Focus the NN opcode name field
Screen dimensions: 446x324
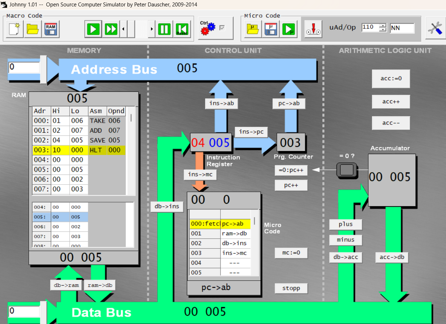click(x=402, y=28)
